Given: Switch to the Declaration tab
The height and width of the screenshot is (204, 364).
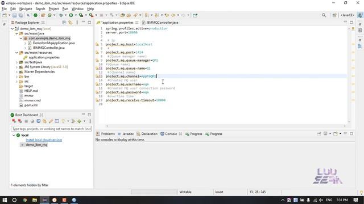Looking at the screenshot, I should 147,134.
